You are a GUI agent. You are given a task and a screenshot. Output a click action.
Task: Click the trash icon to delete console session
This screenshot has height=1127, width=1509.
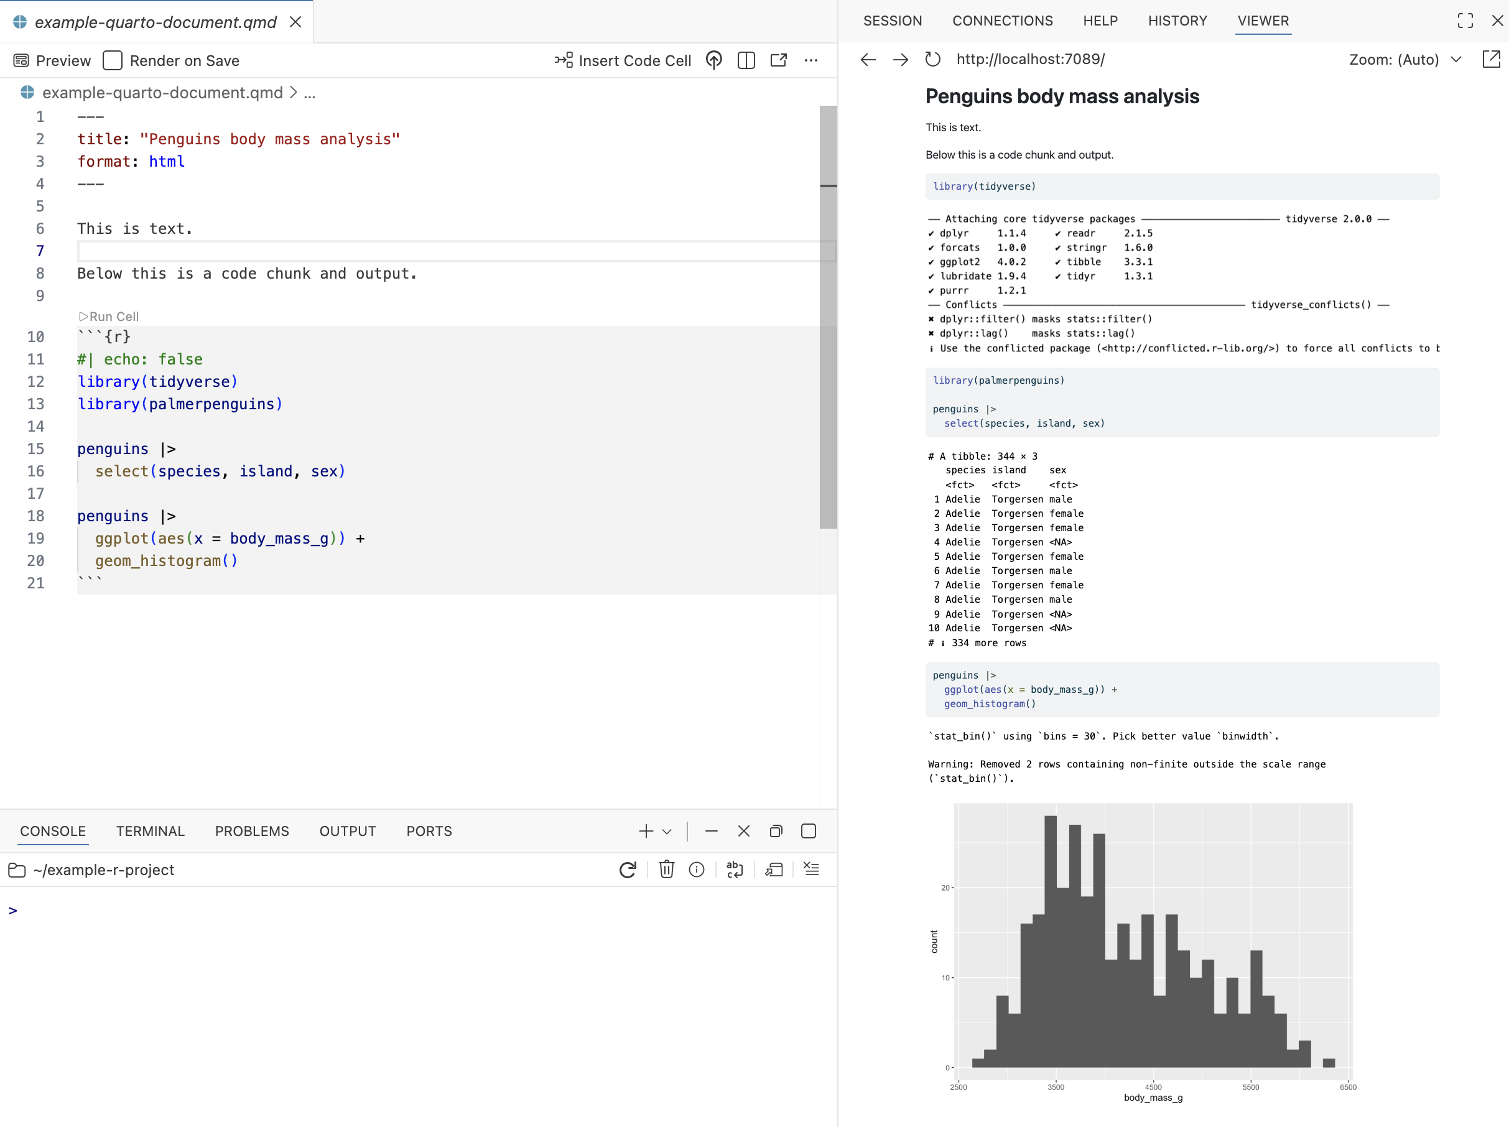pos(667,870)
